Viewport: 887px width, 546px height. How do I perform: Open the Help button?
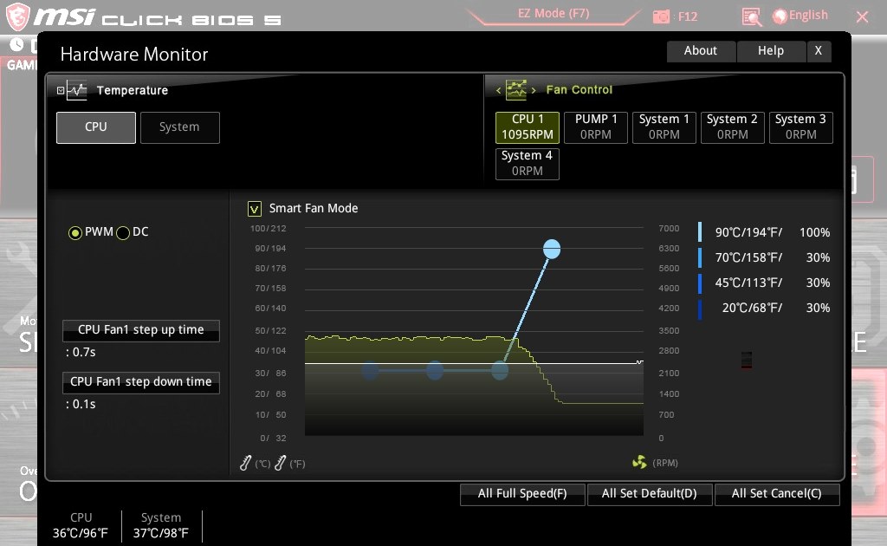point(770,51)
